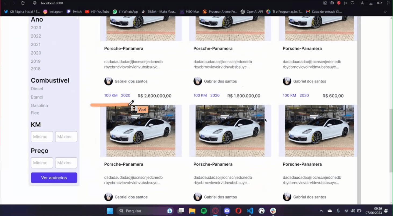The height and width of the screenshot is (216, 393).
Task: Open Task View on taskbar
Action: click(181, 211)
